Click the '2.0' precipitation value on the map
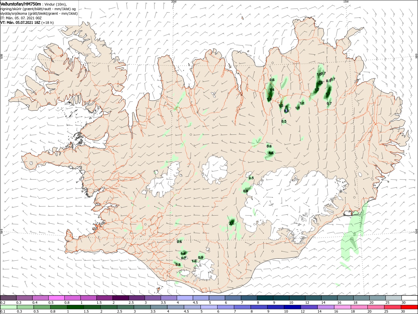This screenshot has height=314, width=418. click(320, 83)
